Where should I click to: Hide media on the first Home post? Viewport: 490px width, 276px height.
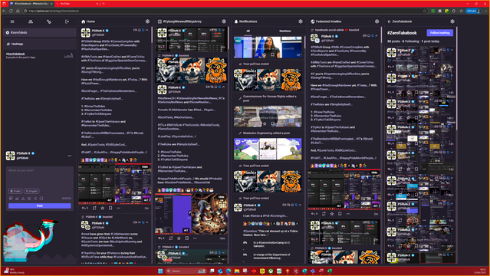(x=145, y=167)
